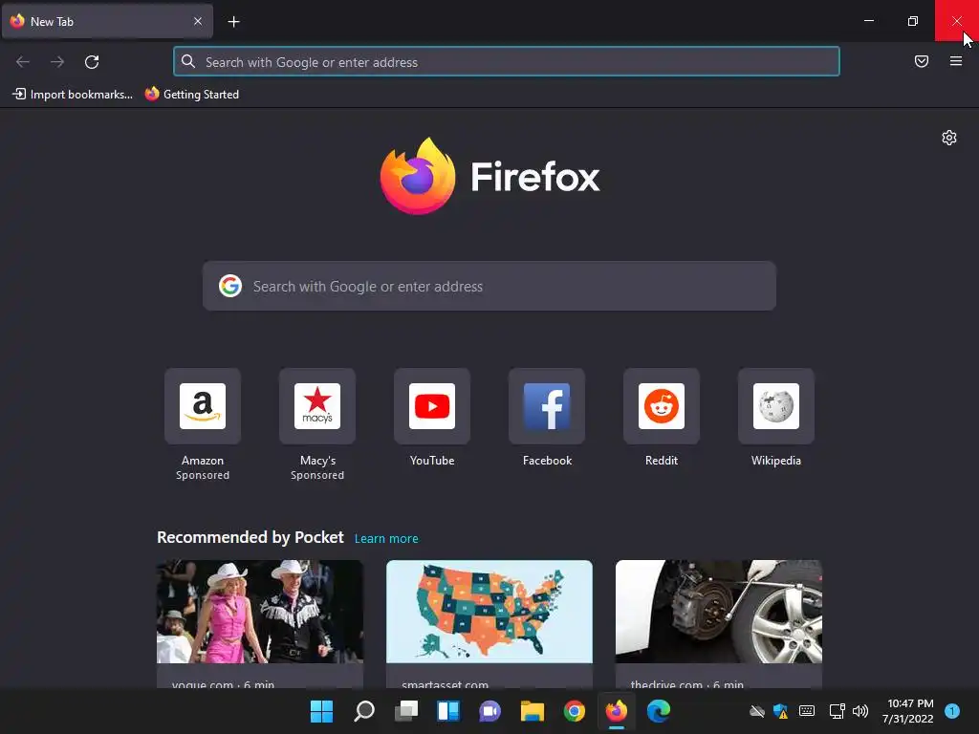Click the forward navigation arrow
The image size is (979, 734).
[x=57, y=62]
